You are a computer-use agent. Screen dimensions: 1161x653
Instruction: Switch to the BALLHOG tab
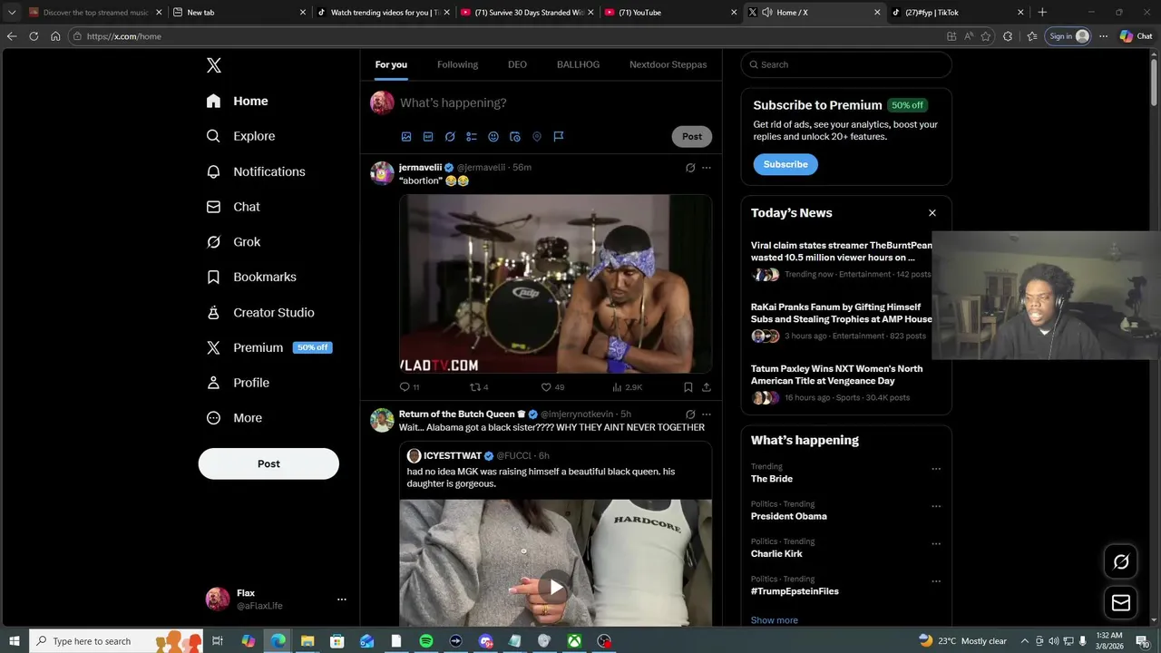[x=578, y=64]
